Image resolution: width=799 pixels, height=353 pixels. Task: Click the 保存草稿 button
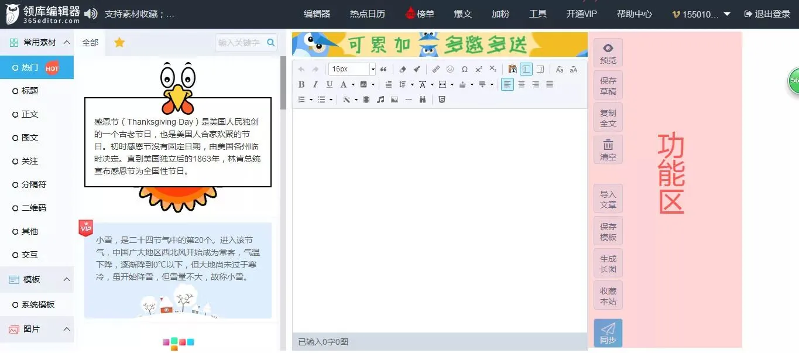point(608,85)
